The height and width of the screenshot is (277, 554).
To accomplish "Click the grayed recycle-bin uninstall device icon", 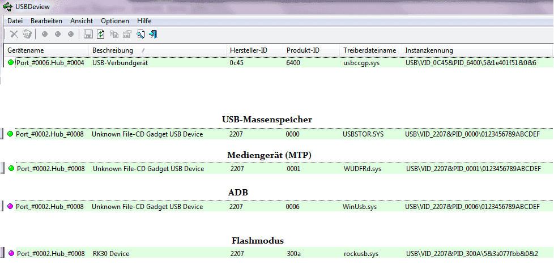I will pyautogui.click(x=27, y=34).
